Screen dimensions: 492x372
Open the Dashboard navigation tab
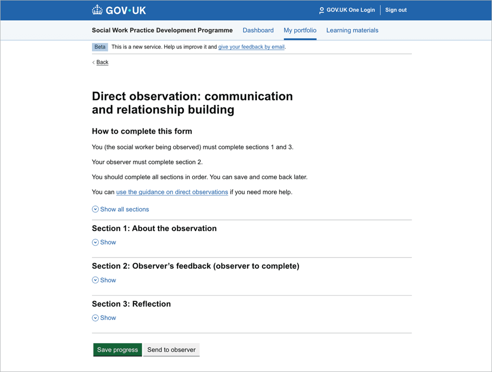(258, 30)
